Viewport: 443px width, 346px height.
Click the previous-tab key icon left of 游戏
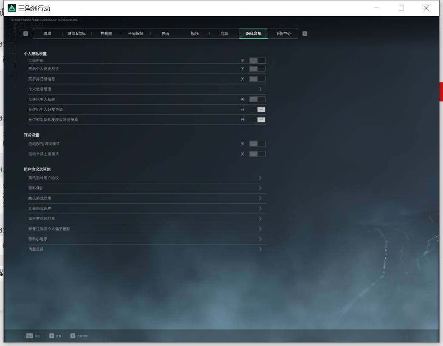(26, 34)
